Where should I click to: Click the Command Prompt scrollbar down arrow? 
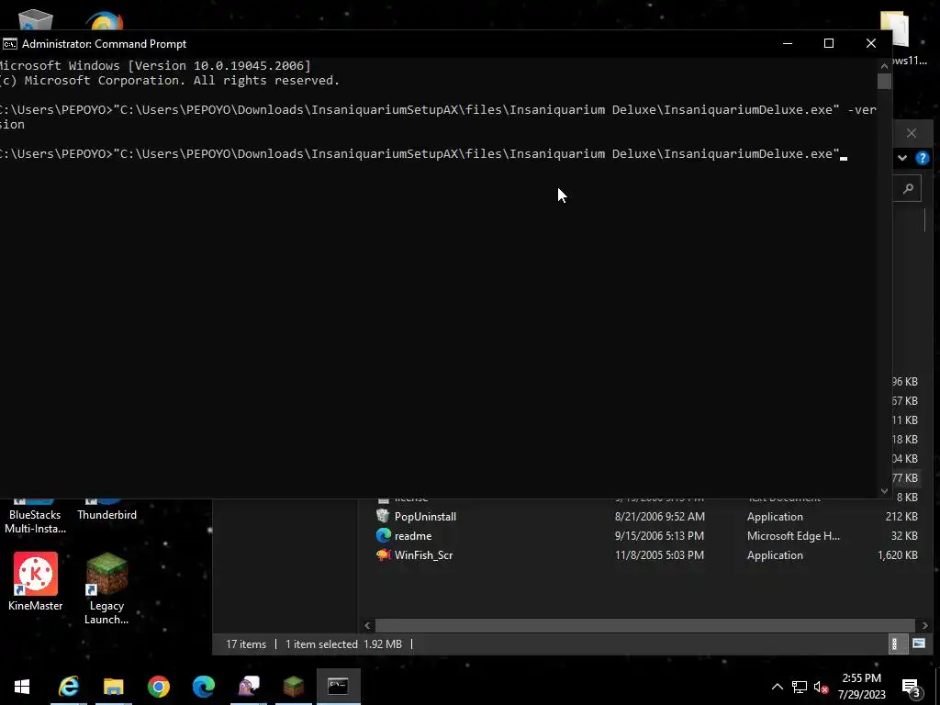(x=884, y=490)
